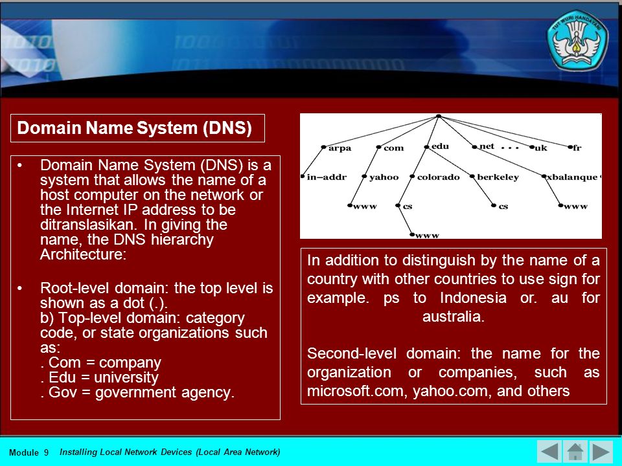Click bottom 'www' node under colorado cs
Image resolution: width=622 pixels, height=466 pixels.
(425, 236)
